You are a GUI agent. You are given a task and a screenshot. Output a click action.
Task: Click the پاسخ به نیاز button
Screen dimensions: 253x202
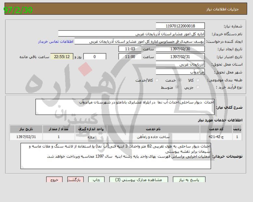pos(189,180)
